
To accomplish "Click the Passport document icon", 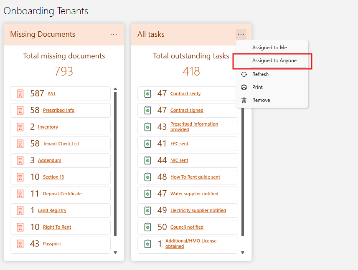I will tap(20, 244).
